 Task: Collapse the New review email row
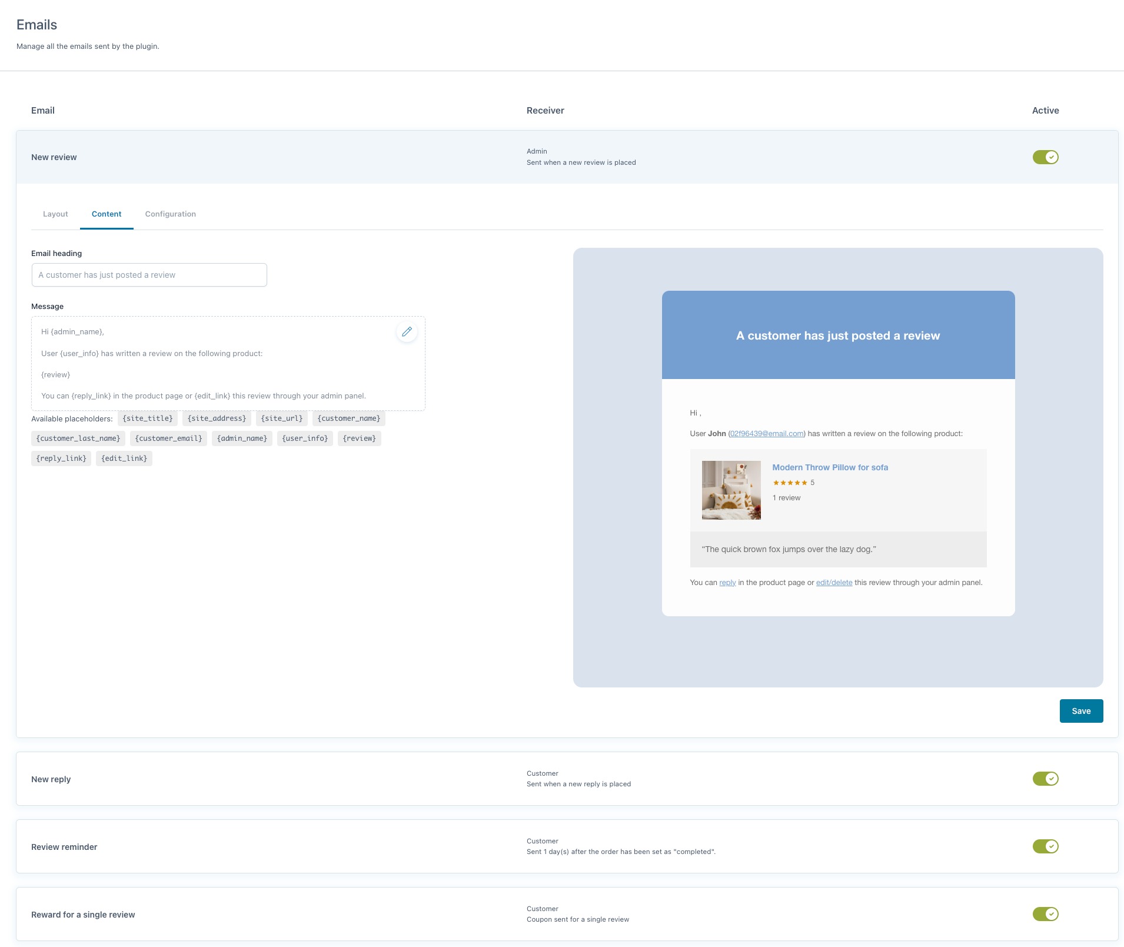click(54, 157)
